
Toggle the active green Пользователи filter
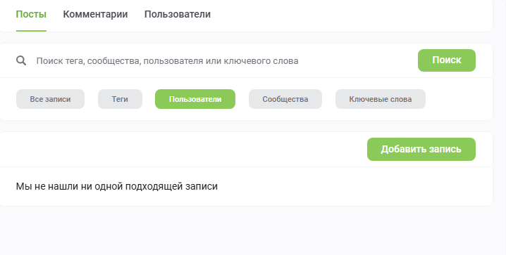click(195, 99)
